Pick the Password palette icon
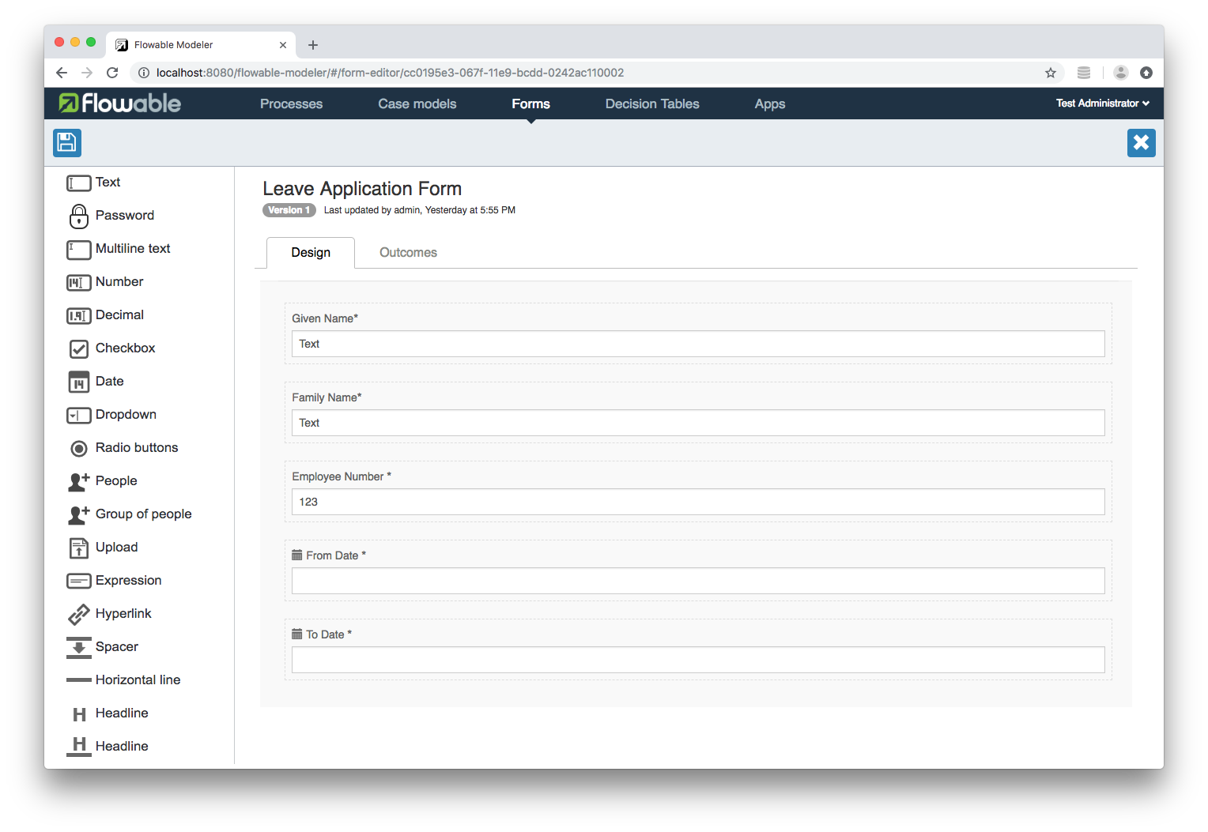The image size is (1208, 832). [79, 216]
